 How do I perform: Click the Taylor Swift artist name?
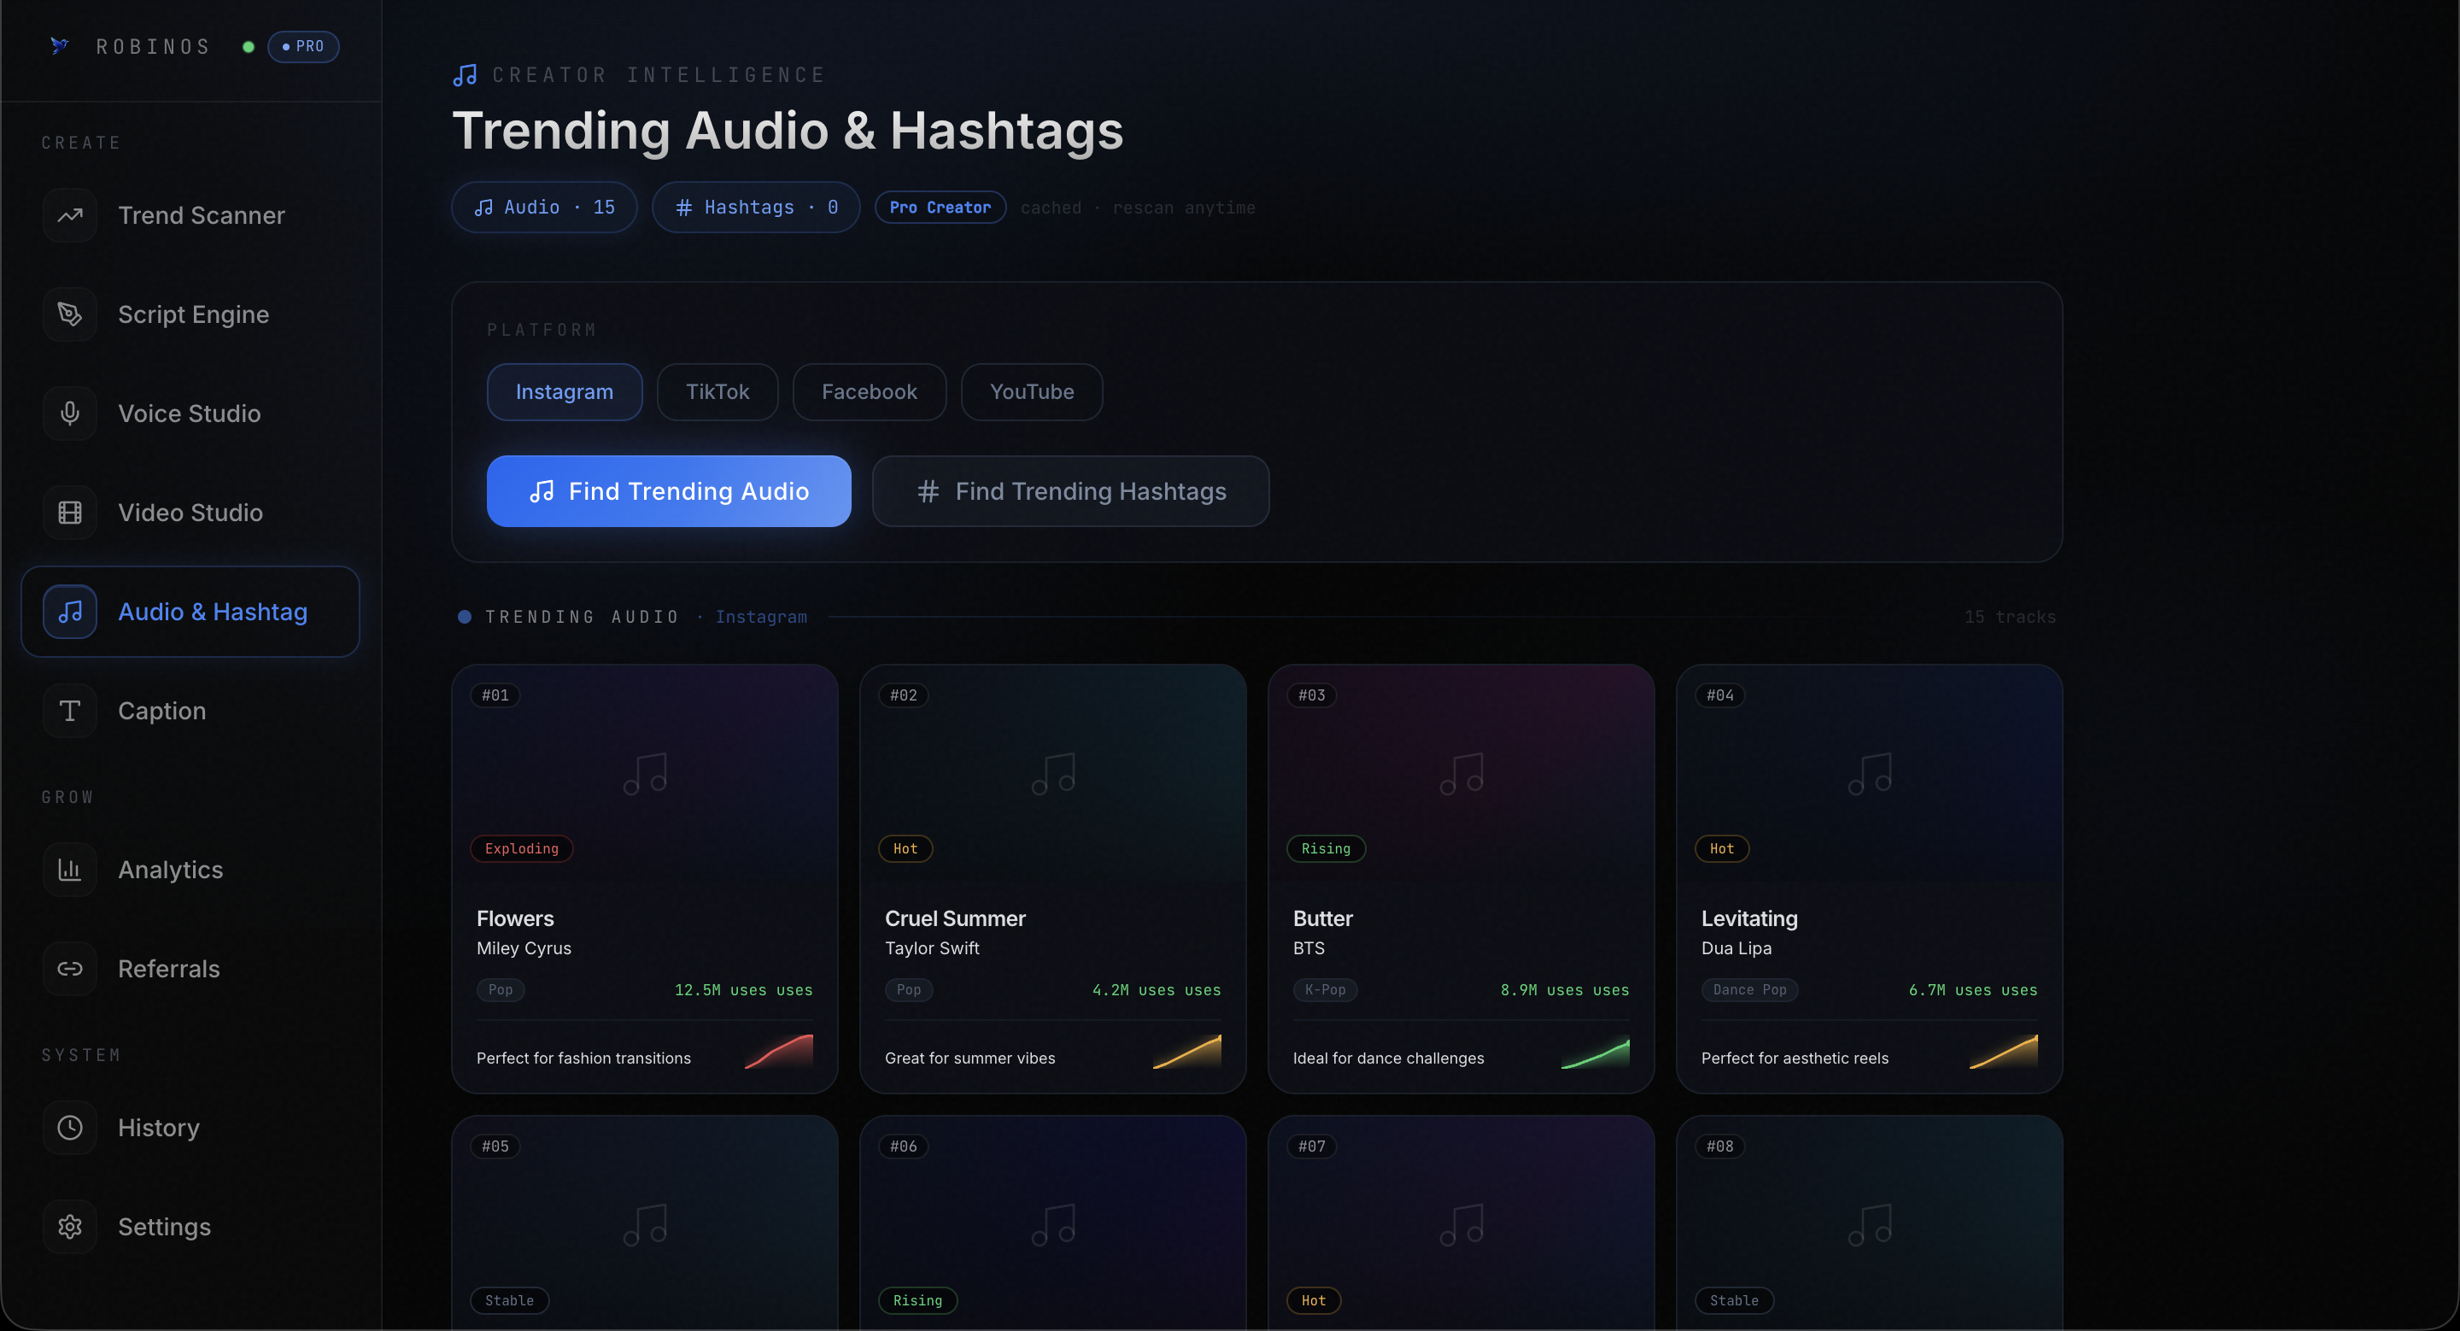pyautogui.click(x=932, y=948)
